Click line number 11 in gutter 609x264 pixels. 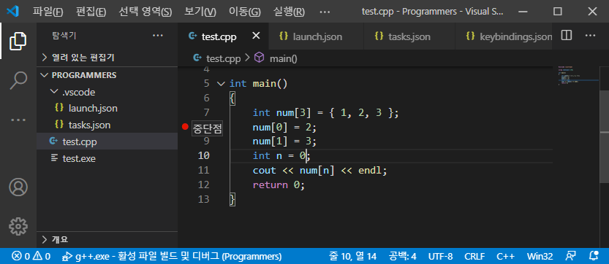coord(204,170)
